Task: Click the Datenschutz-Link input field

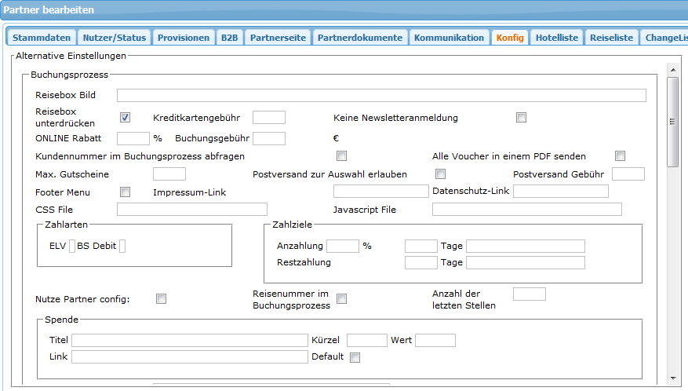Action: click(x=560, y=192)
